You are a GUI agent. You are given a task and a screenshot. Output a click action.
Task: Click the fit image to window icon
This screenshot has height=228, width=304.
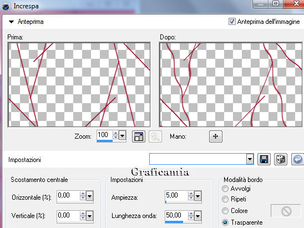(139, 136)
